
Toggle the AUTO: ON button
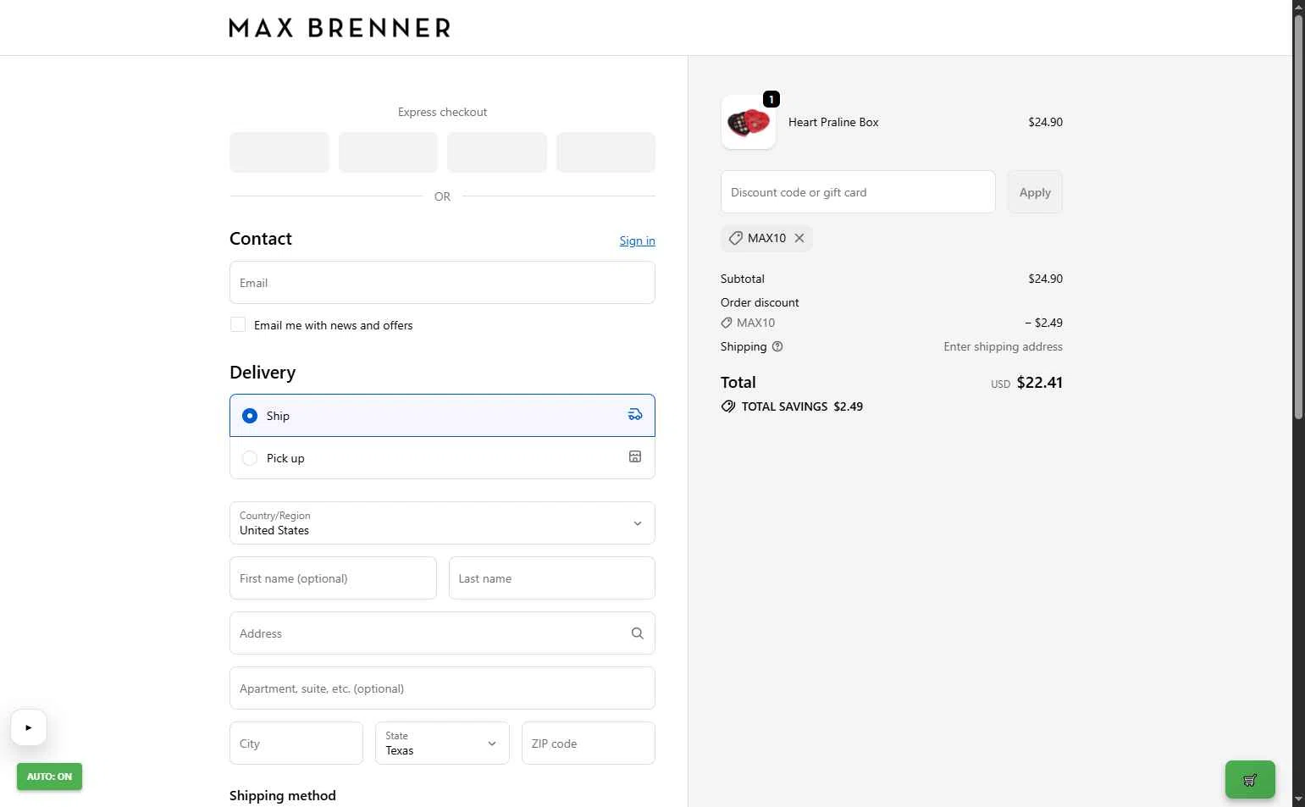point(49,777)
